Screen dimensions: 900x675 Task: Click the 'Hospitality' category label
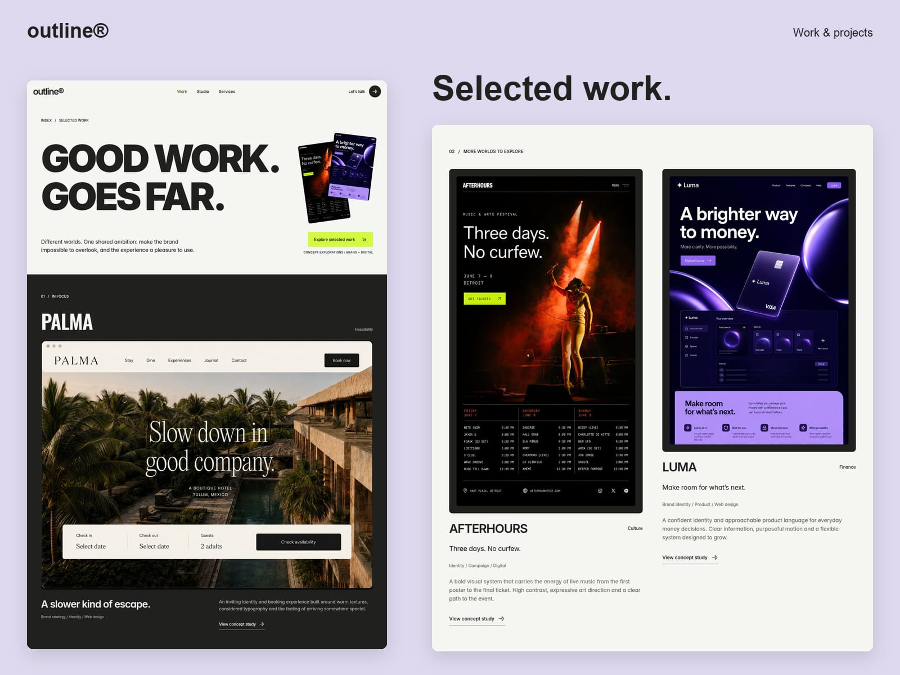click(x=363, y=329)
